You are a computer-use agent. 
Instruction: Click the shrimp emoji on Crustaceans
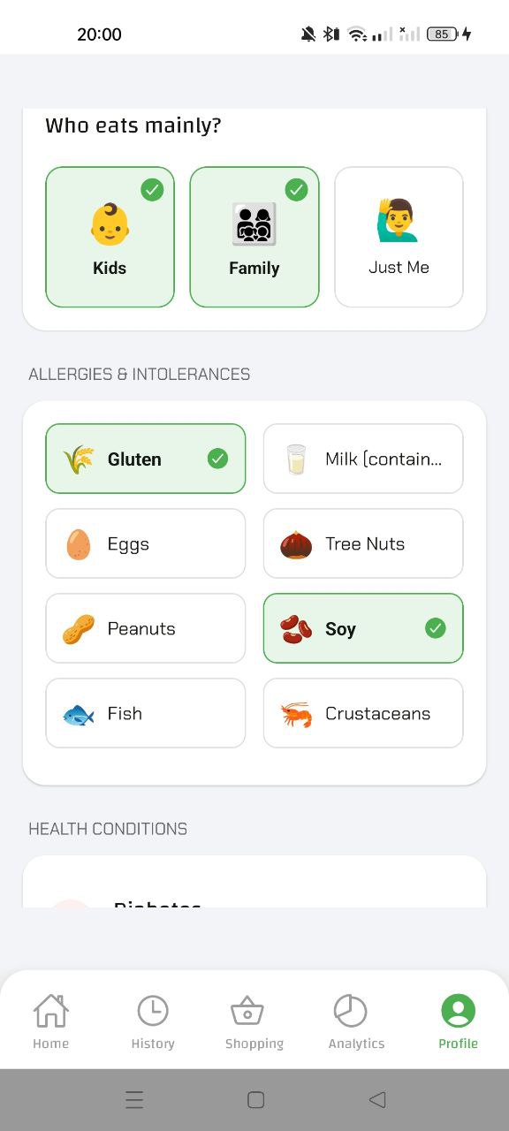click(294, 713)
